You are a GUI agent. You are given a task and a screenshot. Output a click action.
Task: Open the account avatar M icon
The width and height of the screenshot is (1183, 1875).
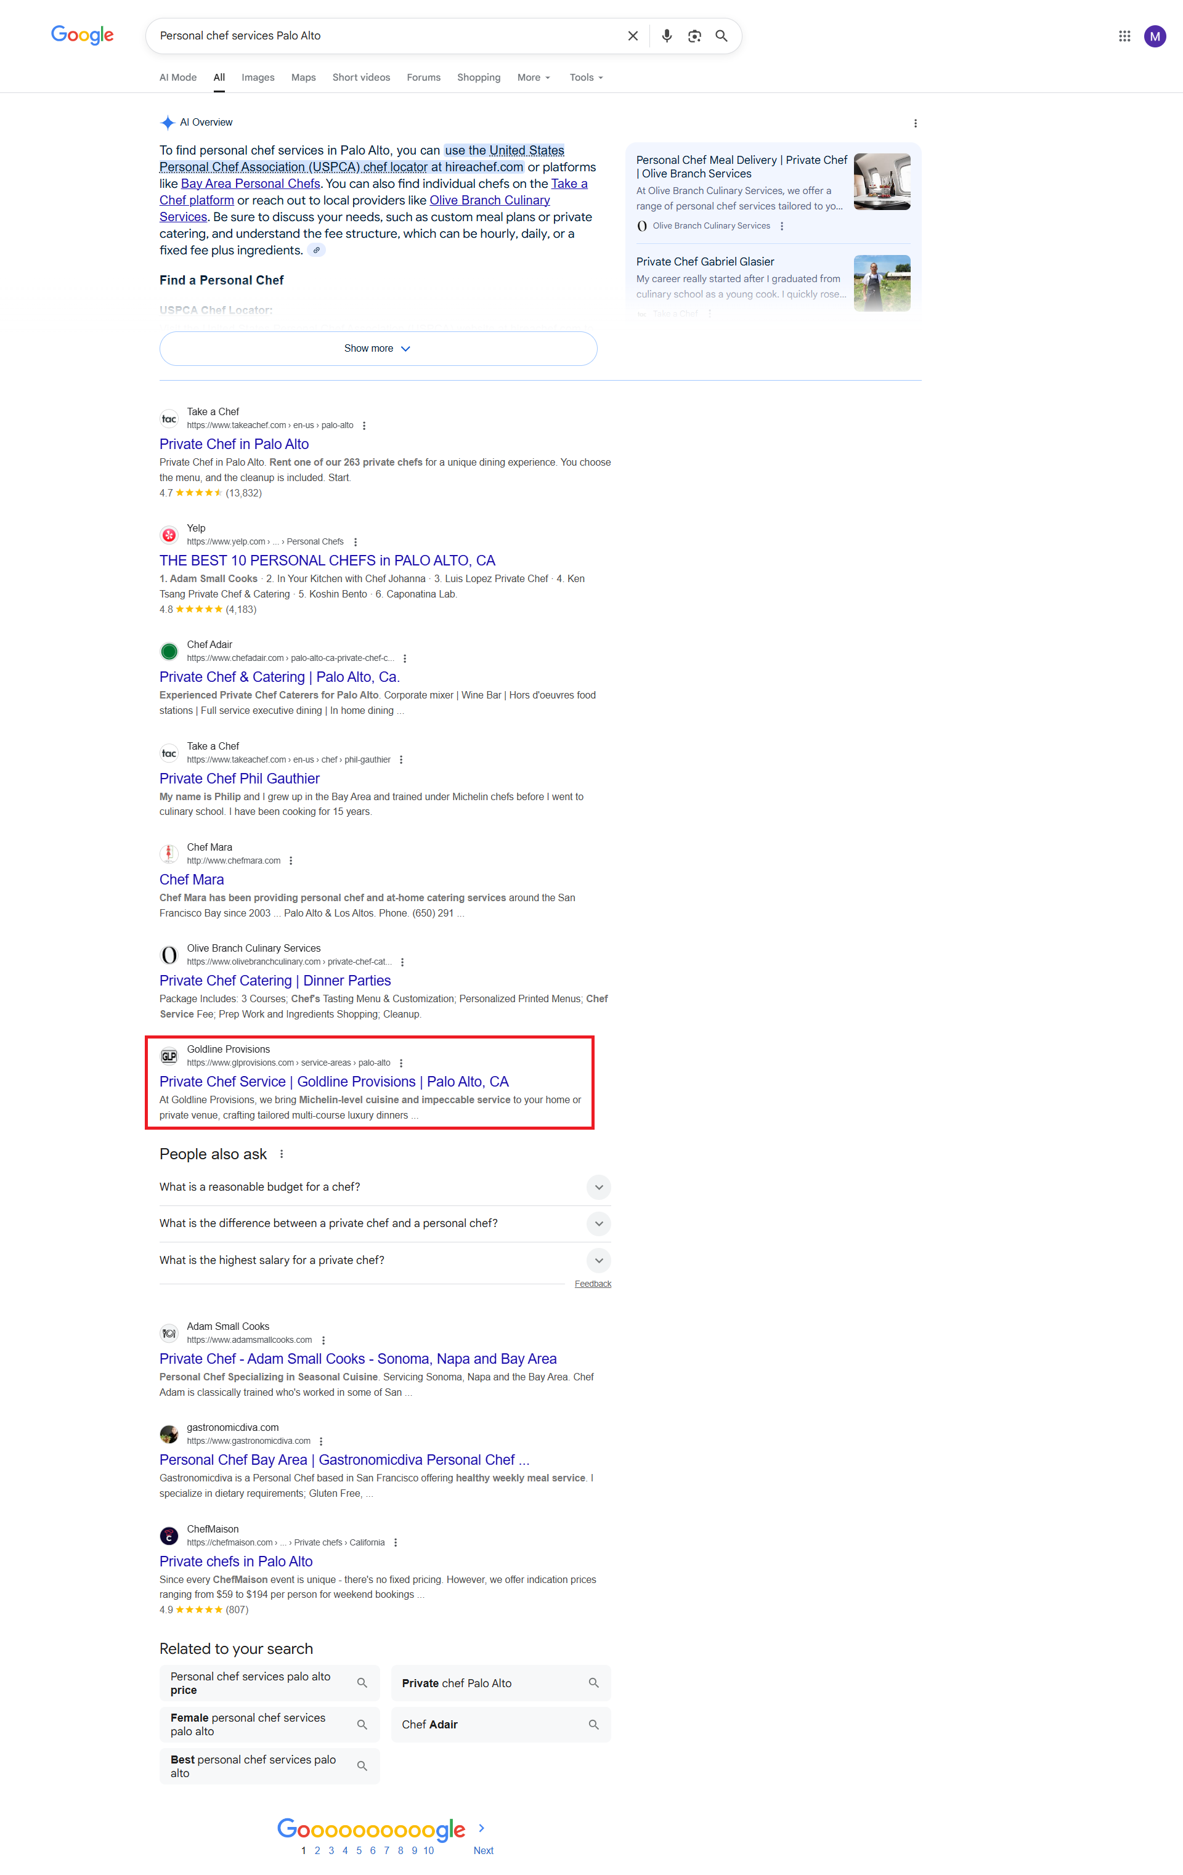click(1154, 36)
